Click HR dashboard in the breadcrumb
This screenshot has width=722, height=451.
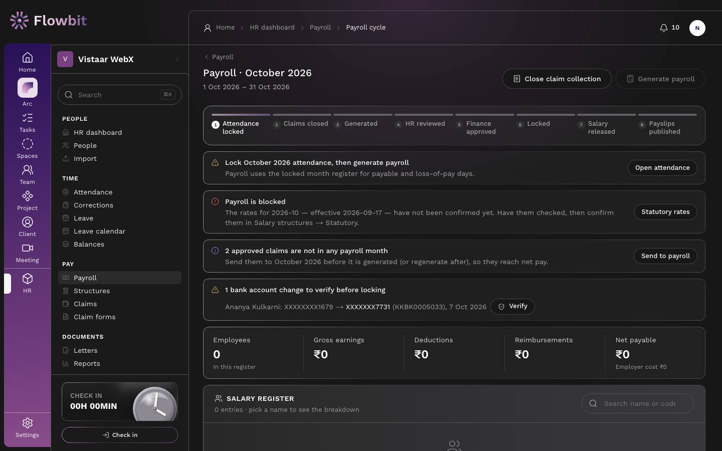pyautogui.click(x=272, y=28)
